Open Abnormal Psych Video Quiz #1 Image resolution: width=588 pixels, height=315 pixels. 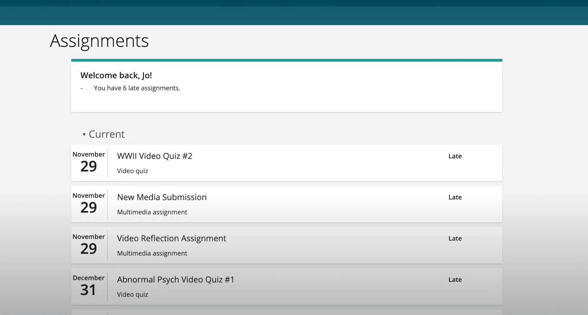(175, 280)
